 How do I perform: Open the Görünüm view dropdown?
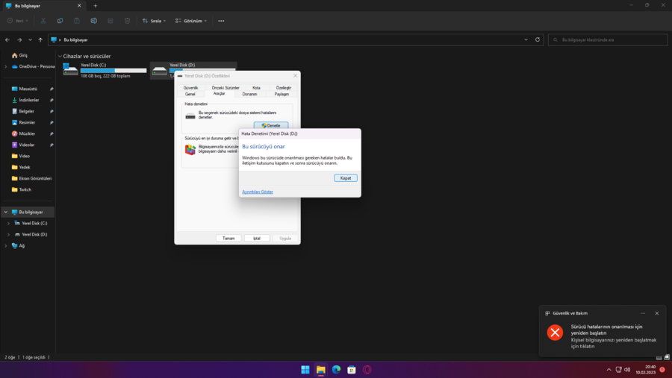(x=191, y=21)
